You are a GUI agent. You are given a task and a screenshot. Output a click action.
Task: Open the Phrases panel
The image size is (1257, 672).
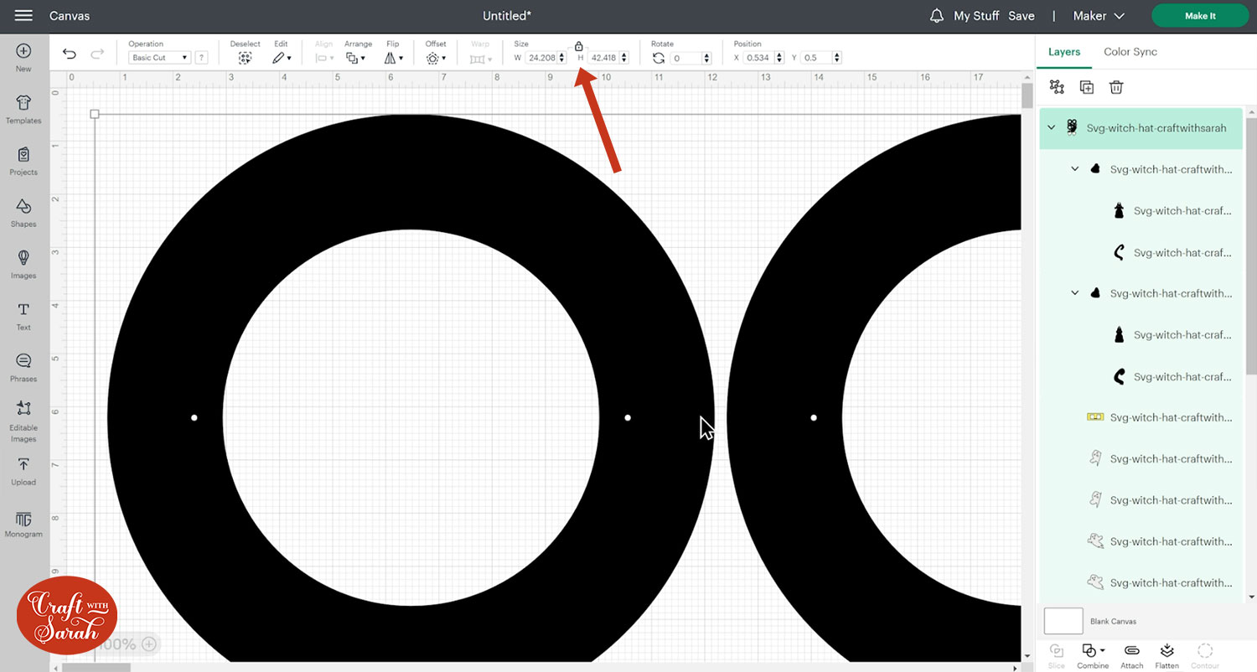(x=23, y=368)
